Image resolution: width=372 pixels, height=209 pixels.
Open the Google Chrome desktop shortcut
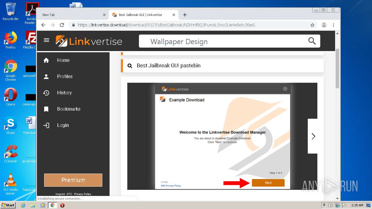click(10, 70)
